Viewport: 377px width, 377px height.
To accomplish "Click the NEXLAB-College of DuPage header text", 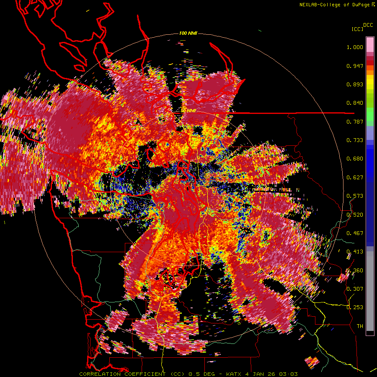I will [x=337, y=5].
